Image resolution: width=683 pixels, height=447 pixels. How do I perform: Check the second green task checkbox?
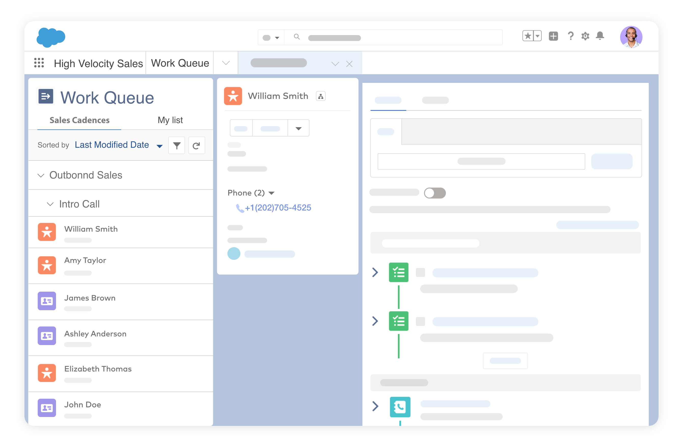[x=420, y=321]
